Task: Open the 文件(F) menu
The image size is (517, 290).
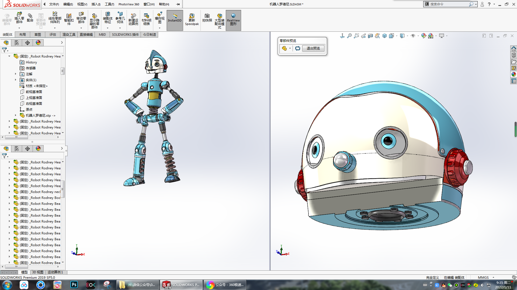Action: [54, 4]
